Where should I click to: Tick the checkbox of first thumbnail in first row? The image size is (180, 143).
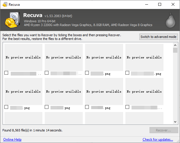point(6,73)
